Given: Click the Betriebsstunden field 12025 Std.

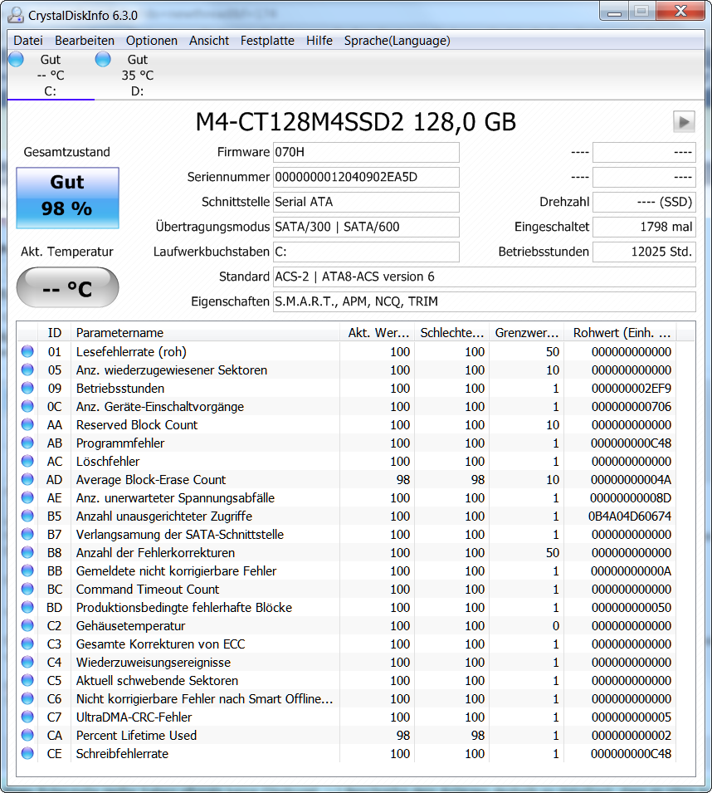Looking at the screenshot, I should pos(644,252).
